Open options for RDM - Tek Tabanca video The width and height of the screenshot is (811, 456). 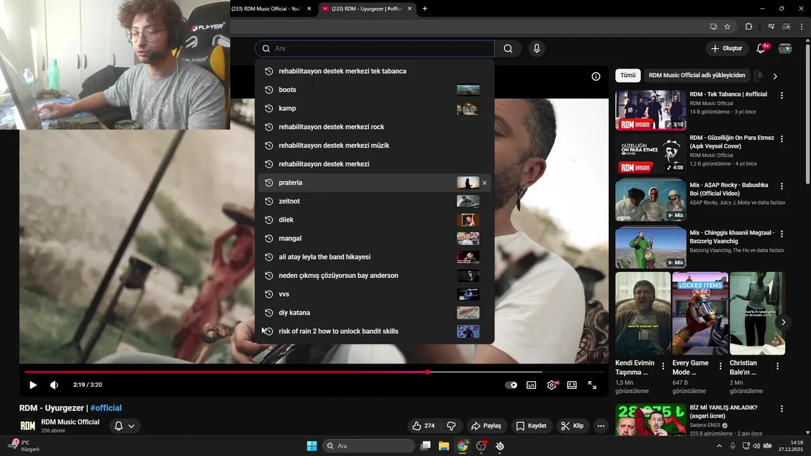pyautogui.click(x=782, y=96)
